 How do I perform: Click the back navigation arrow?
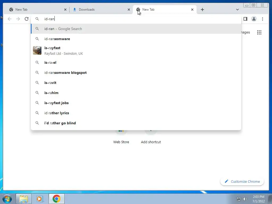pos(10,19)
